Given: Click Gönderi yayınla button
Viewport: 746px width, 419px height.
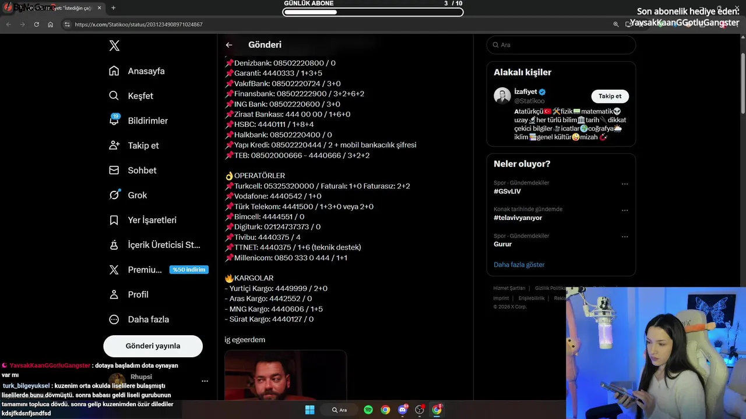Looking at the screenshot, I should (153, 346).
